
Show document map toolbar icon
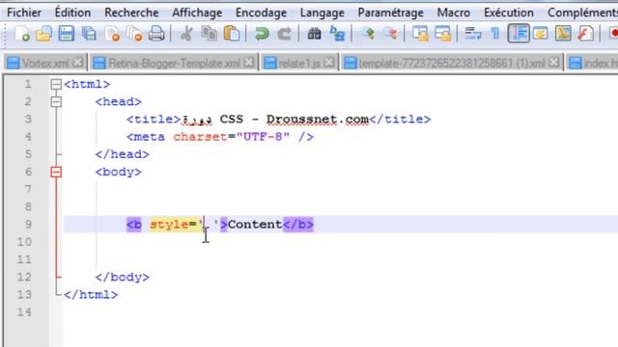tap(563, 34)
